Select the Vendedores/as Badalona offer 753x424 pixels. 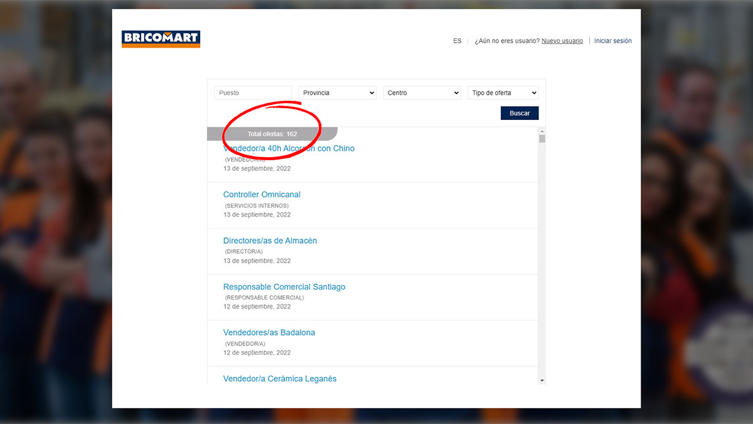pos(269,332)
